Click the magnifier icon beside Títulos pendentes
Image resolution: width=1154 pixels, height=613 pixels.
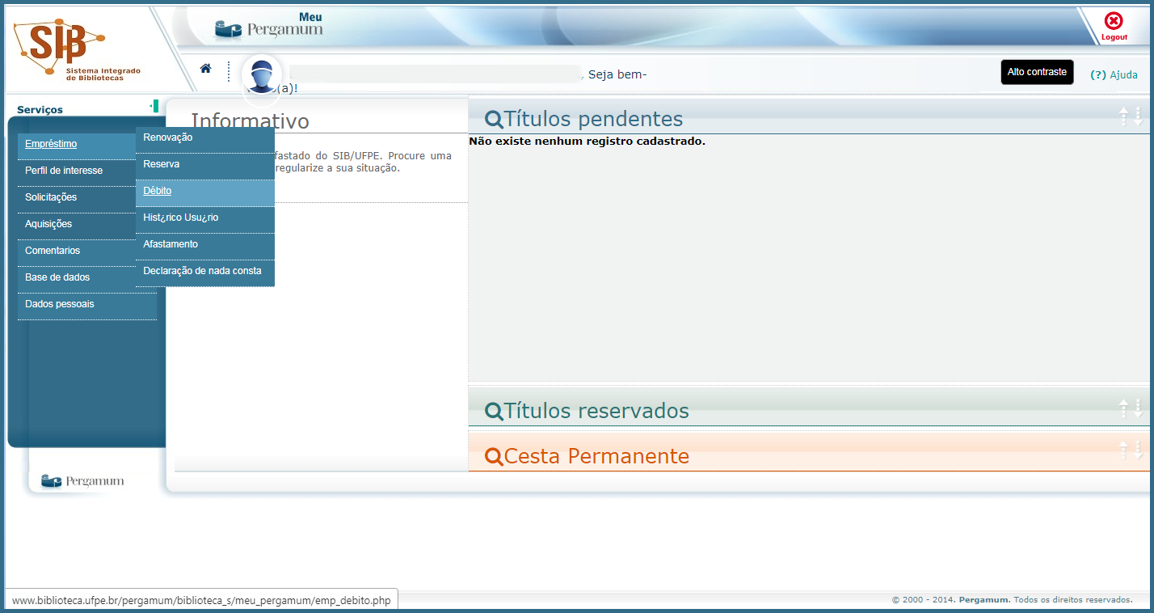tap(493, 120)
